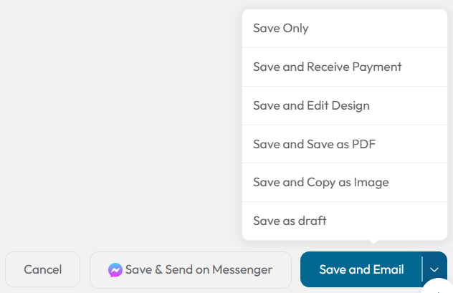Viewport: 453px width, 293px height.
Task: Select Save Only from the menu
Action: [x=345, y=28]
